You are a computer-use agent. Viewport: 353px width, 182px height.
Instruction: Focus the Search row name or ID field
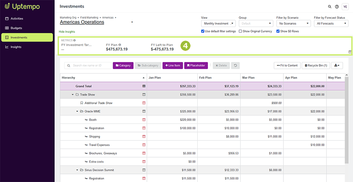[x=88, y=65]
